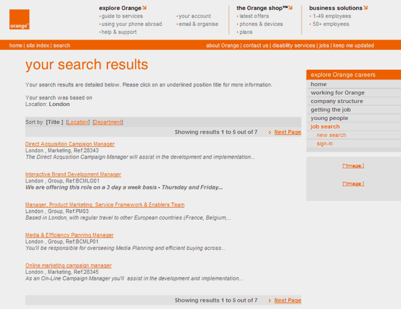The width and height of the screenshot is (401, 309).
Task: Open help & support link
Action: tap(119, 32)
